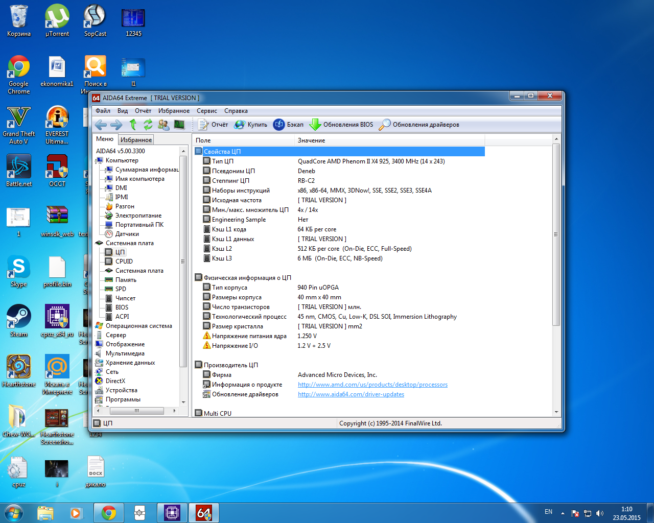654x523 pixels.
Task: Click the green up-level arrow icon
Action: tap(133, 125)
